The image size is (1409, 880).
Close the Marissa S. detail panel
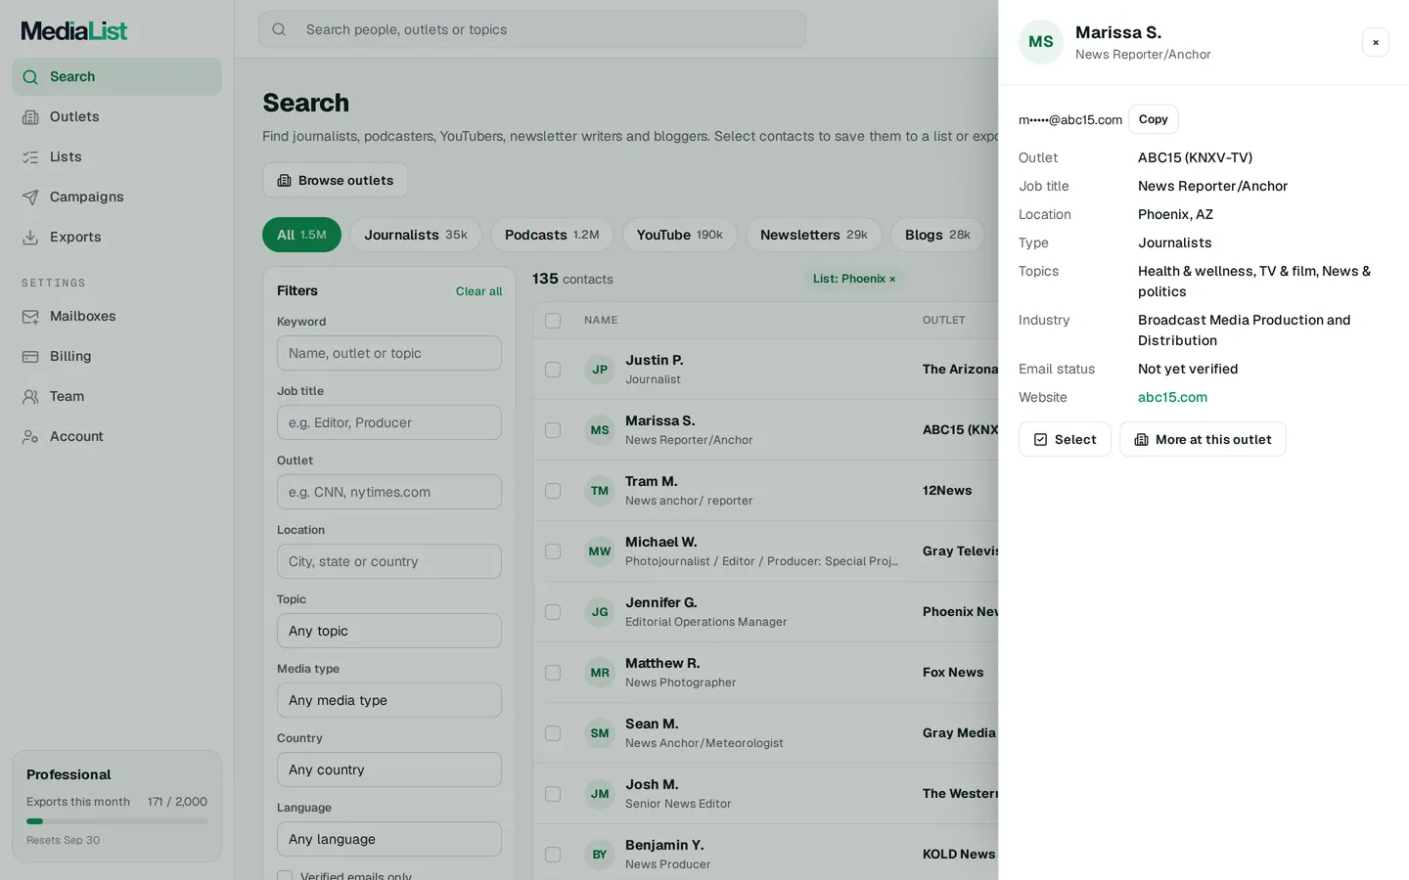click(x=1376, y=42)
